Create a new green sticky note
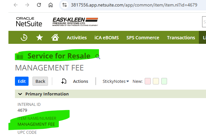This screenshot has height=138, width=206. point(164,81)
